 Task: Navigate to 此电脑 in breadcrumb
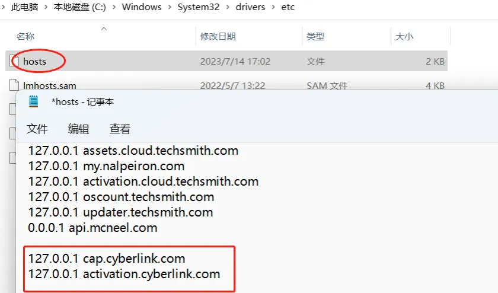point(24,7)
